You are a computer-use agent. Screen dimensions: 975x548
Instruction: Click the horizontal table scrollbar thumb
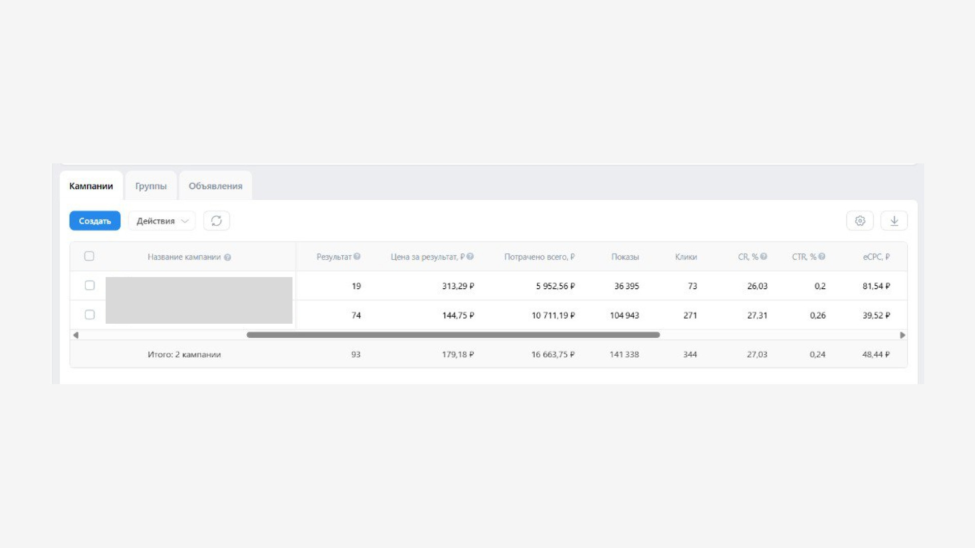pyautogui.click(x=453, y=335)
